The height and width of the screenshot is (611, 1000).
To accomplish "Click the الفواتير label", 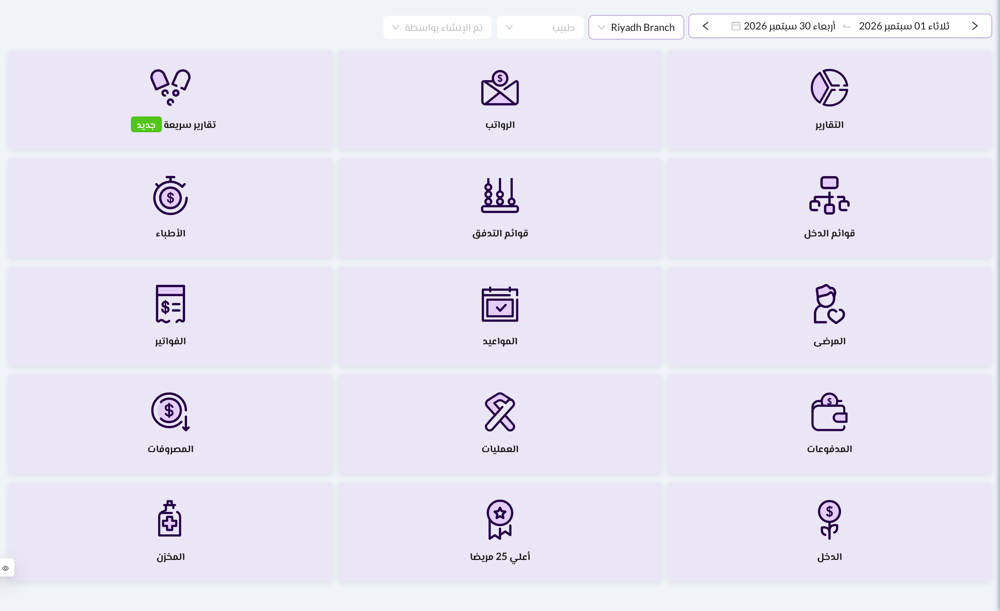I will 171,341.
